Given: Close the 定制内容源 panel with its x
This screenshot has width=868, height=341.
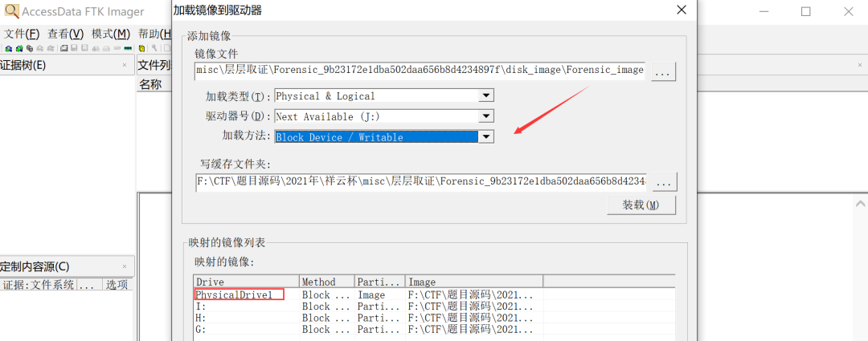Looking at the screenshot, I should [x=124, y=266].
